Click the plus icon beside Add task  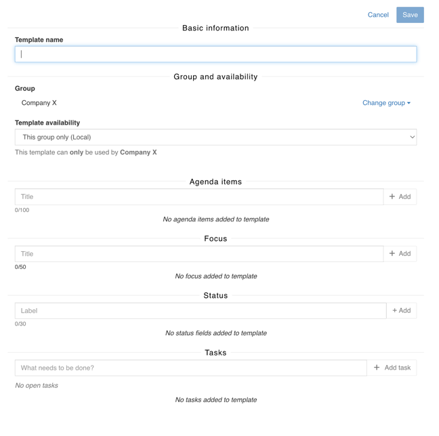[377, 368]
